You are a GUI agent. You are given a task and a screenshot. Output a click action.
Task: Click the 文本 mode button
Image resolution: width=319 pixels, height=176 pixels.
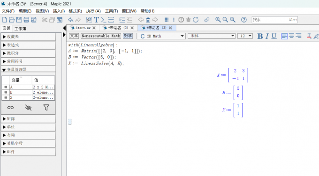pos(74,36)
